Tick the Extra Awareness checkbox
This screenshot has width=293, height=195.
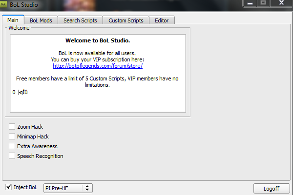pos(12,146)
